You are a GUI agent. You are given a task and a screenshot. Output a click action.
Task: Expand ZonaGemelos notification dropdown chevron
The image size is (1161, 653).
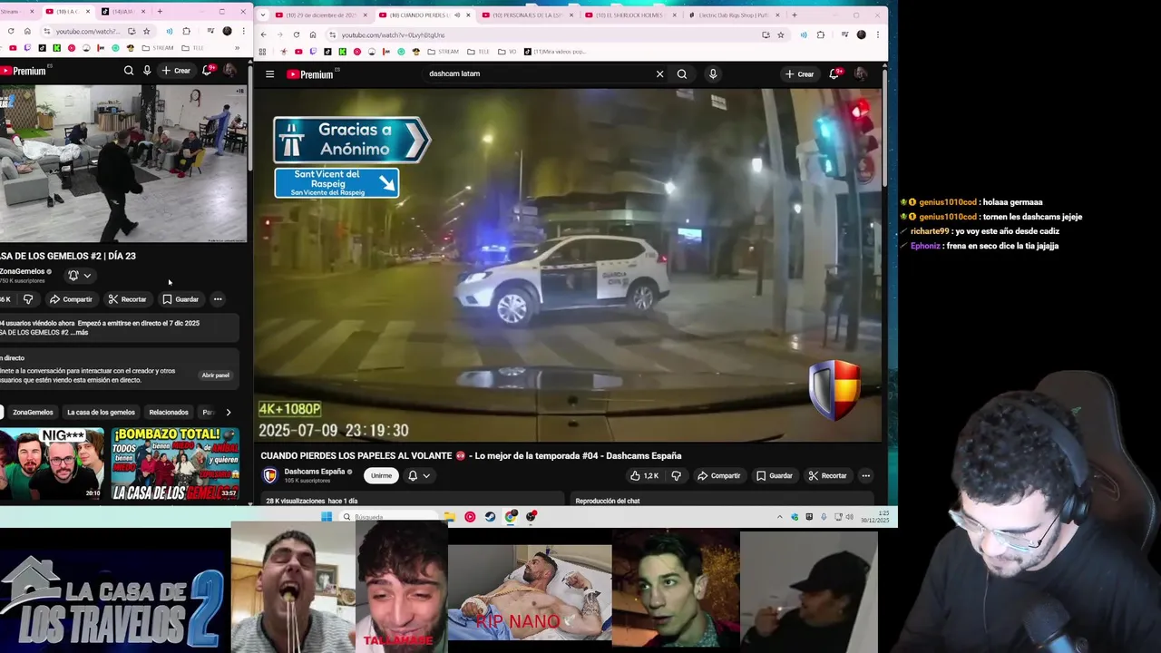pos(87,276)
